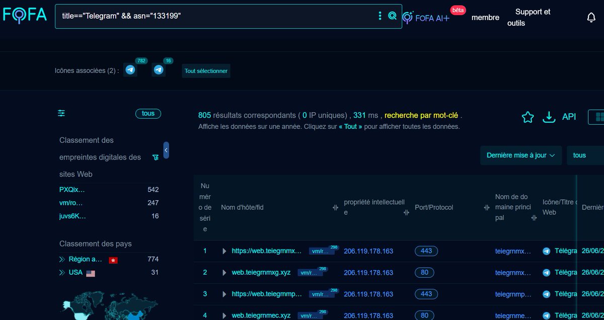Click IP 206.119.178.163 in row 1
This screenshot has height=320, width=604.
(x=368, y=251)
